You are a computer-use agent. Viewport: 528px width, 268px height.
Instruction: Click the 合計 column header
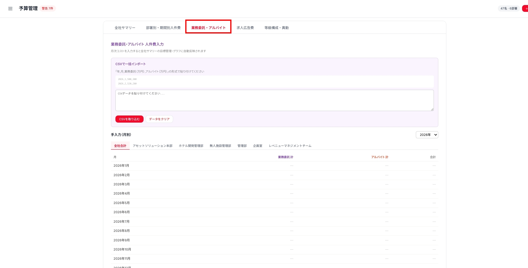pos(433,157)
